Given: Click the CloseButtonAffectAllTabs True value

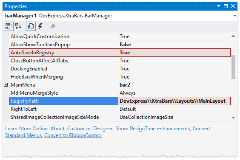Looking at the screenshot, I should click(174, 61).
